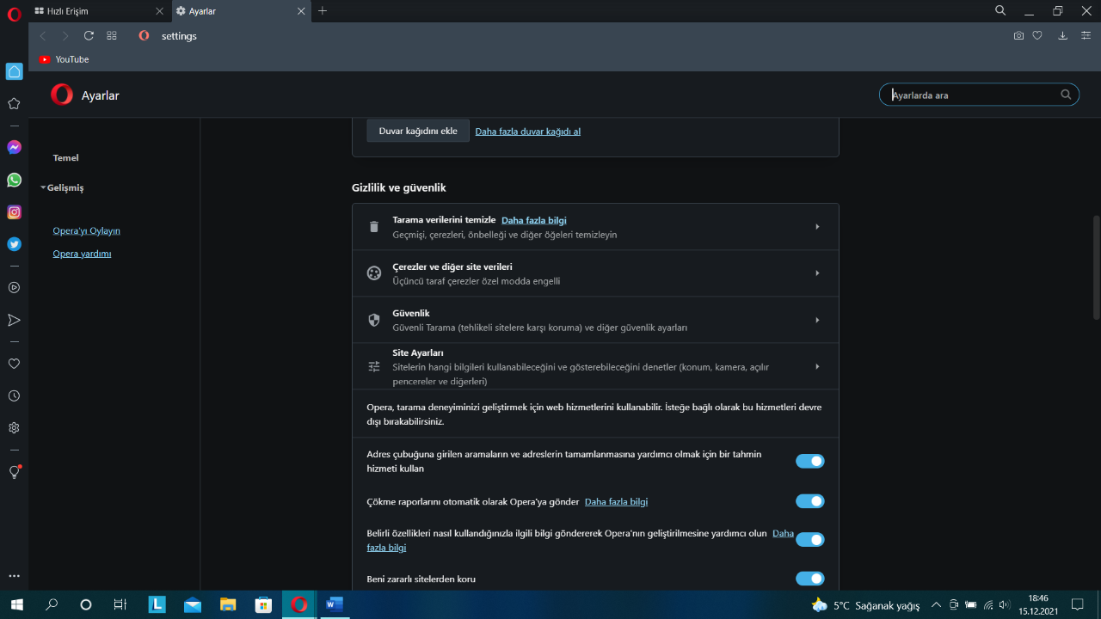The width and height of the screenshot is (1101, 619).
Task: Click the tab search magnifier icon
Action: 1000,10
